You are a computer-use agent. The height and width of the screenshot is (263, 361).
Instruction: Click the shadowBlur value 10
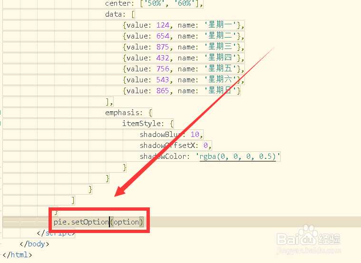pyautogui.click(x=195, y=135)
